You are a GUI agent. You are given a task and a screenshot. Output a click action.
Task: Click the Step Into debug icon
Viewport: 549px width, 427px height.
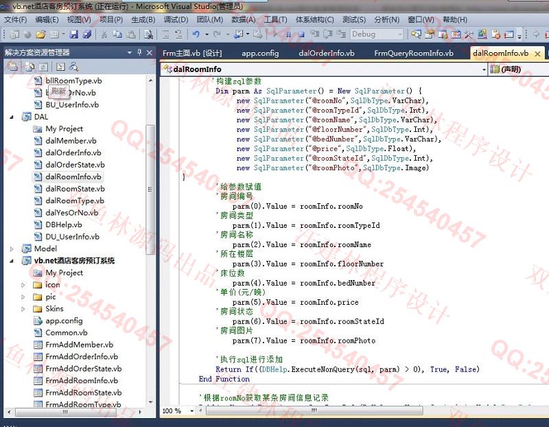(315, 34)
